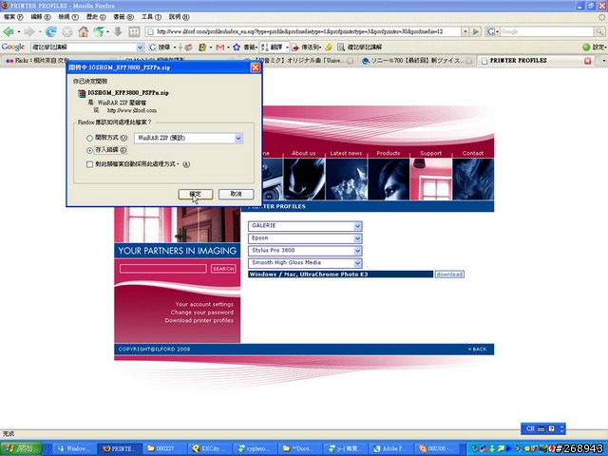Open the KKCity taskbar button

coord(211,448)
